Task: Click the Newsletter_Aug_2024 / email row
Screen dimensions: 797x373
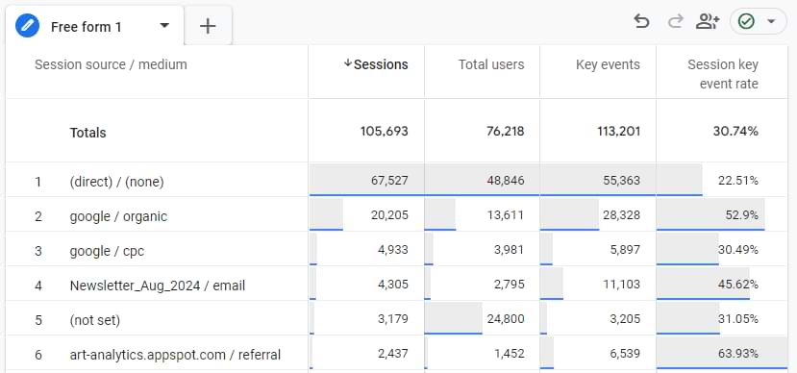Action: pos(396,284)
